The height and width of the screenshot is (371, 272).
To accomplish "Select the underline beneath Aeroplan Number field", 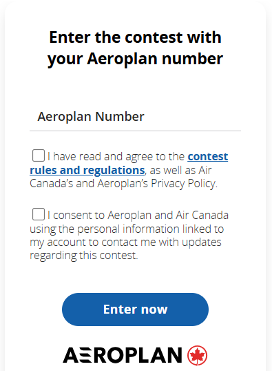I will point(135,131).
